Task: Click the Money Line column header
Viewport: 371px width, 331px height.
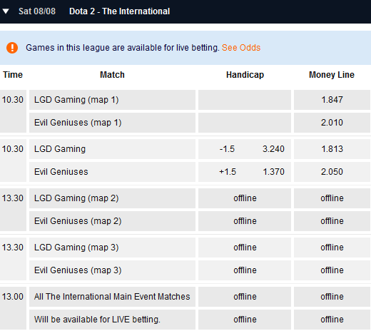Action: (x=332, y=75)
